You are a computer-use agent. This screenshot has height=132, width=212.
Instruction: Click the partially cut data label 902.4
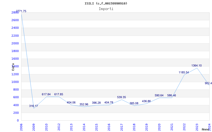pos(208,83)
